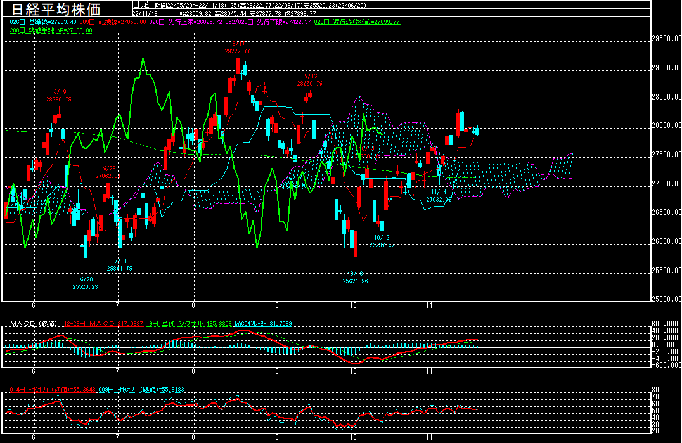Click the 052/026日 先行下限=27422.37 legend label
This screenshot has height=443, width=682.
click(268, 22)
